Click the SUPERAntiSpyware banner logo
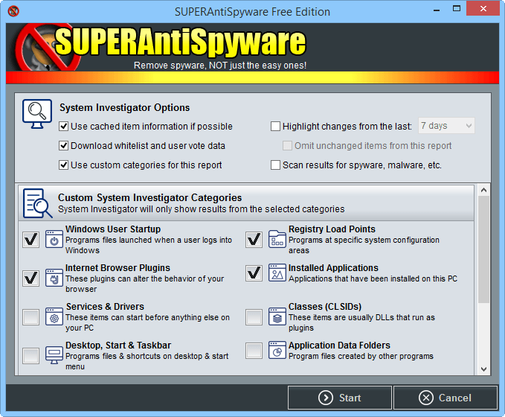505x417 pixels. point(161,48)
